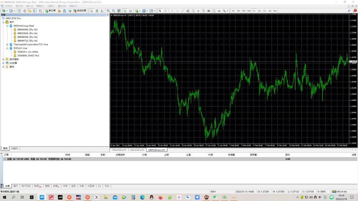Screen dimensions: 358x201
Task: Click the 新订单 (New Order) toolbar button
Action: (x=50, y=11)
